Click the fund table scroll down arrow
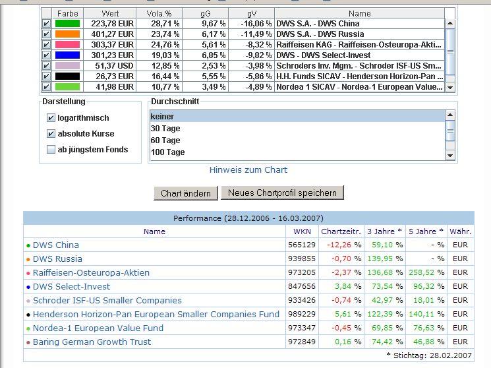This screenshot has width=491, height=368. click(450, 88)
